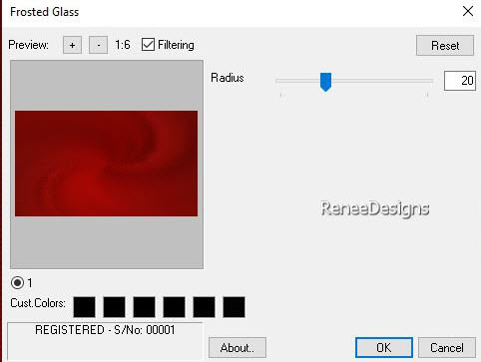Confirm with the OK button
Image resolution: width=481 pixels, height=362 pixels.
[x=384, y=348]
